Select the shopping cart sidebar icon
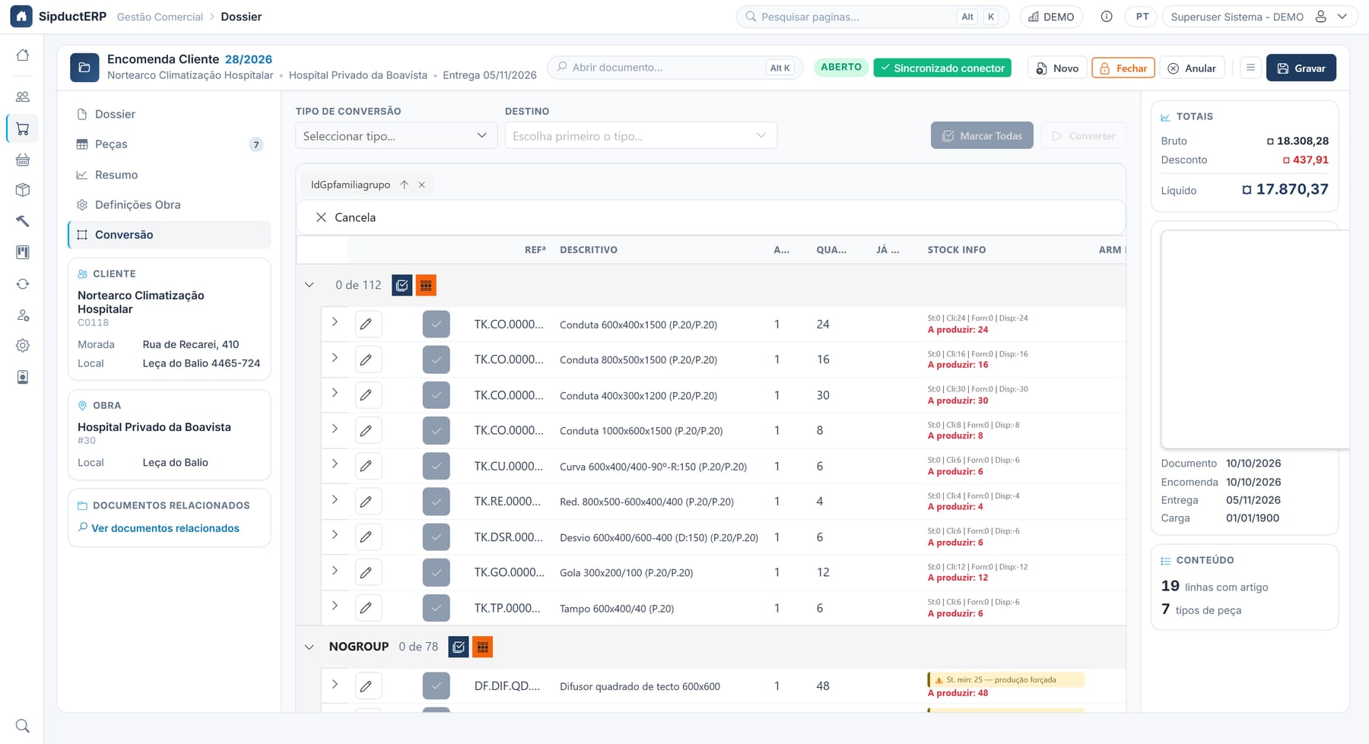1369x744 pixels. tap(23, 128)
